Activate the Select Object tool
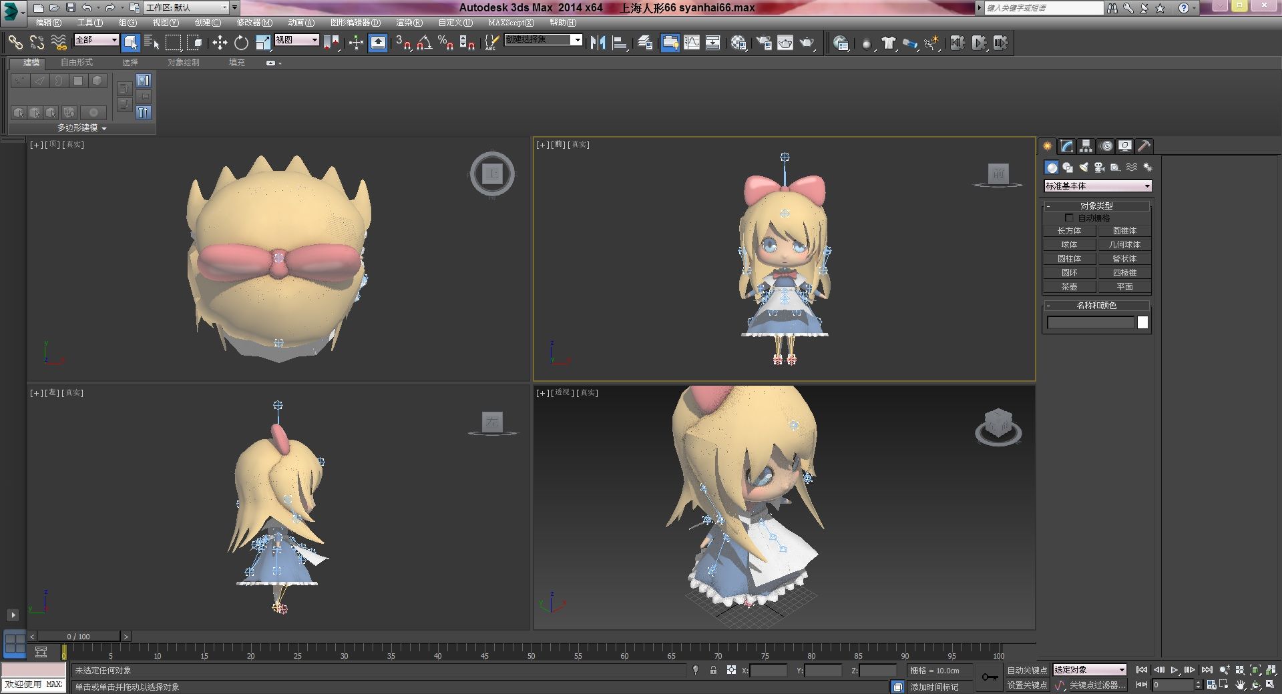The width and height of the screenshot is (1282, 694). [131, 43]
